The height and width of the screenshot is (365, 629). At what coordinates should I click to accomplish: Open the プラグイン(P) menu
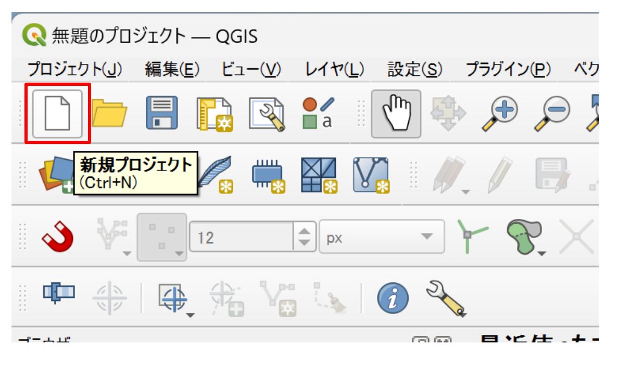[508, 69]
